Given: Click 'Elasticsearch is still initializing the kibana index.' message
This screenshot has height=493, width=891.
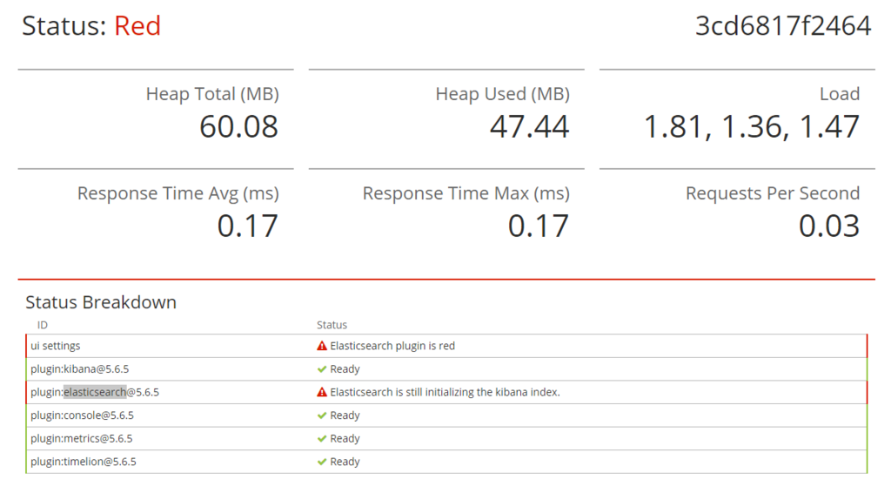Looking at the screenshot, I should tap(445, 392).
